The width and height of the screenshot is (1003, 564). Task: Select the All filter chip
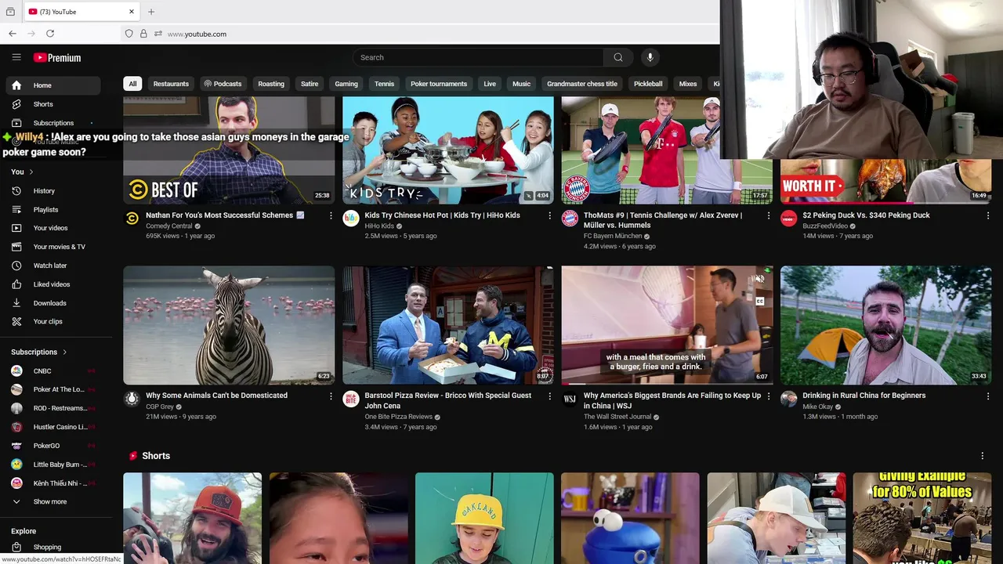tap(132, 84)
